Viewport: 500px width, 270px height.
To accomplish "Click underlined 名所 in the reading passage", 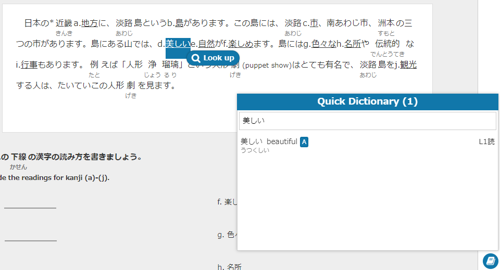I will point(353,44).
